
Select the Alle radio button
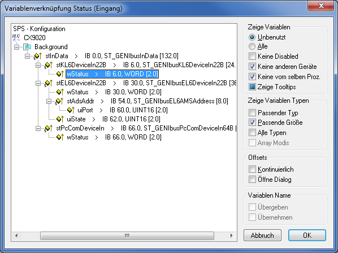[x=252, y=46]
